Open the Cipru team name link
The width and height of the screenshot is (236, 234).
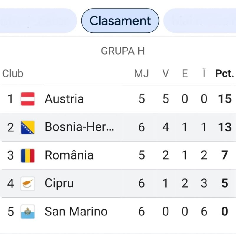59,183
